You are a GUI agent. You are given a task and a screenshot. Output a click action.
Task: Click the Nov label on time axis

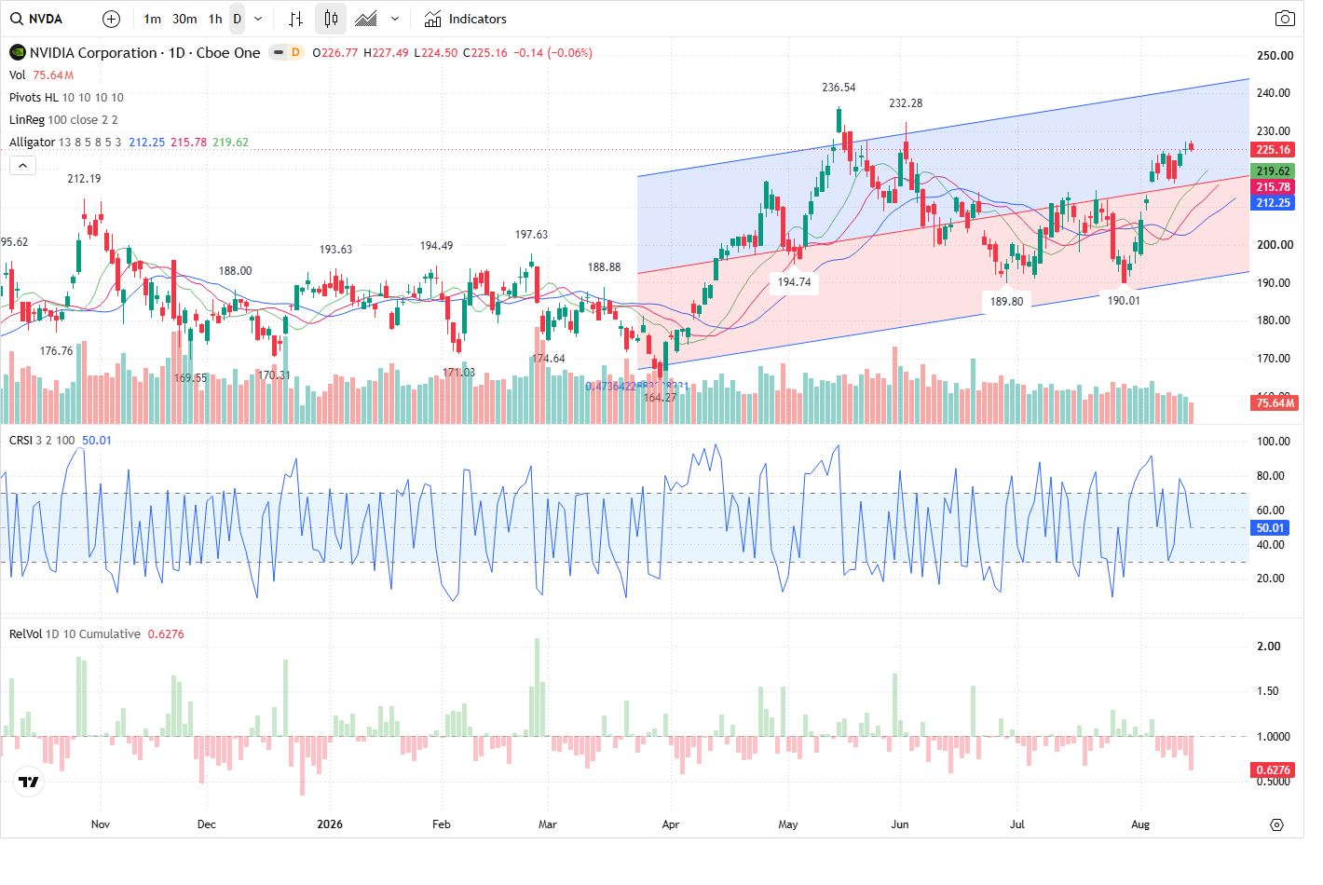coord(101,824)
